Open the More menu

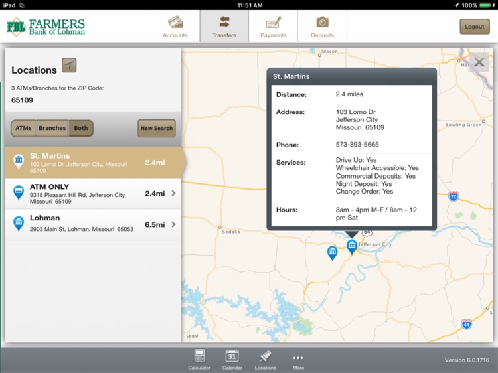tap(298, 361)
